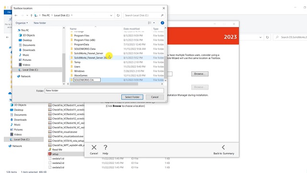The image size is (307, 173).
Task: Open the recent locations dropdown arrow
Action: pos(27,15)
